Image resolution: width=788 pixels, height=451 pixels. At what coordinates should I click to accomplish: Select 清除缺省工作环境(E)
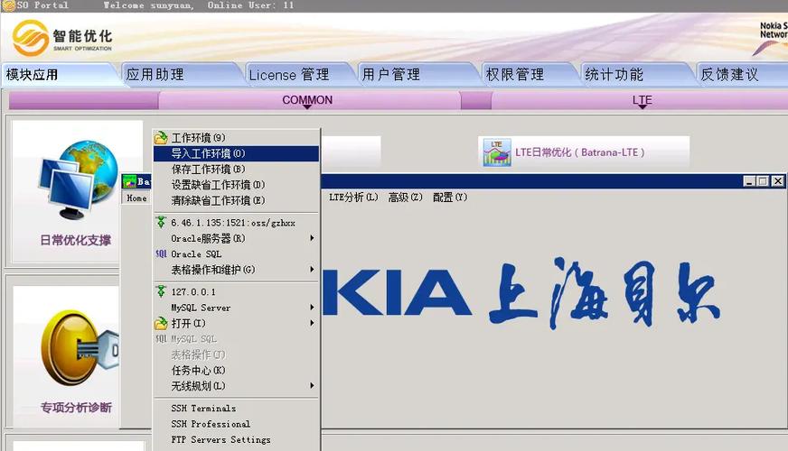click(236, 200)
